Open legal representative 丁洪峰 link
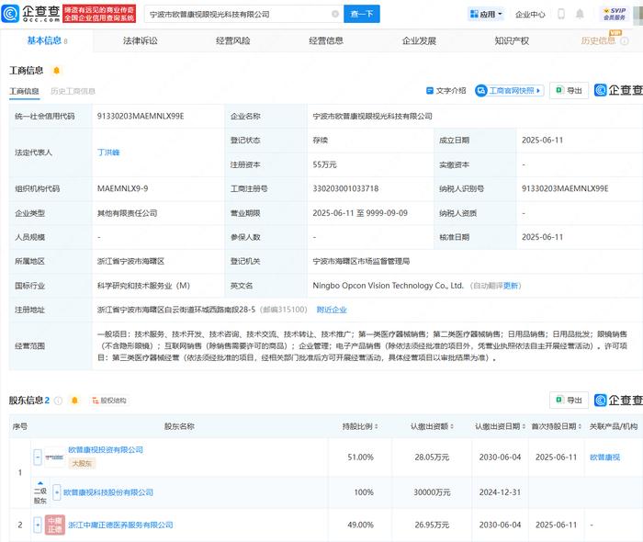The image size is (643, 542). [x=108, y=152]
